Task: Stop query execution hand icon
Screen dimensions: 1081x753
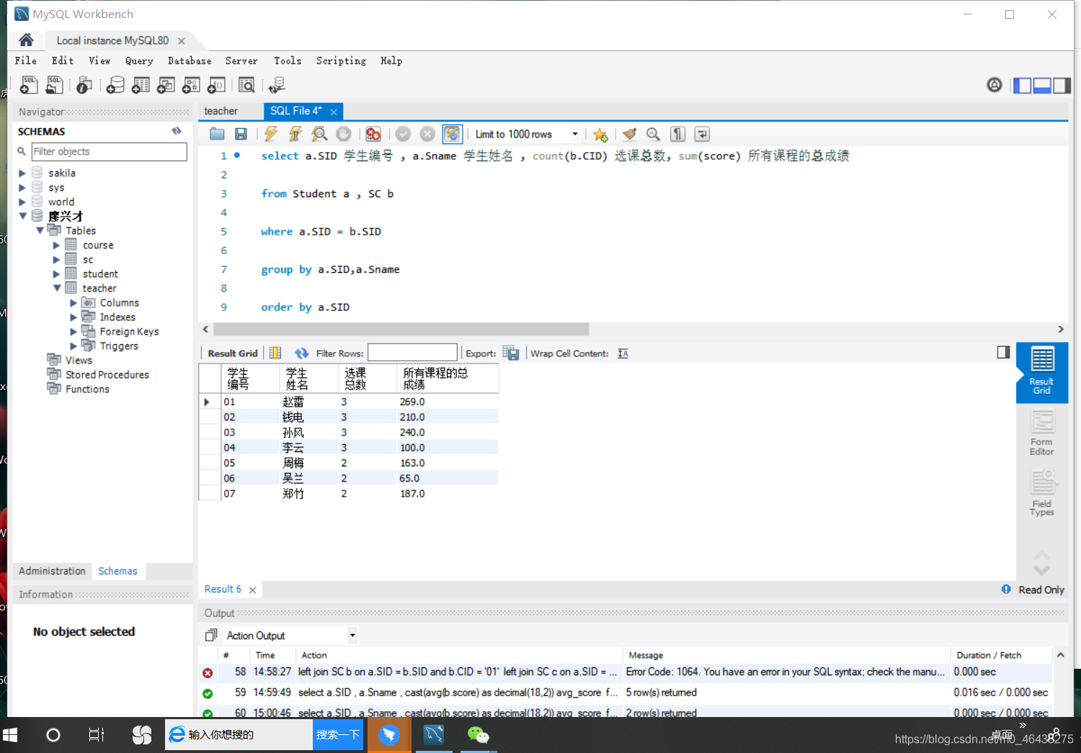Action: coord(344,134)
